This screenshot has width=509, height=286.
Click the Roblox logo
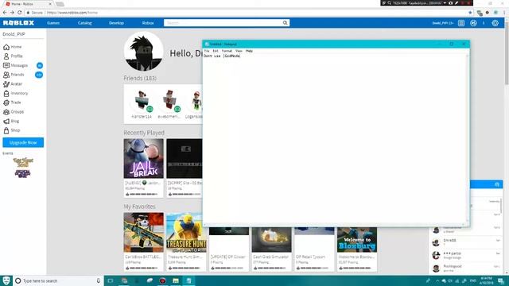point(18,23)
